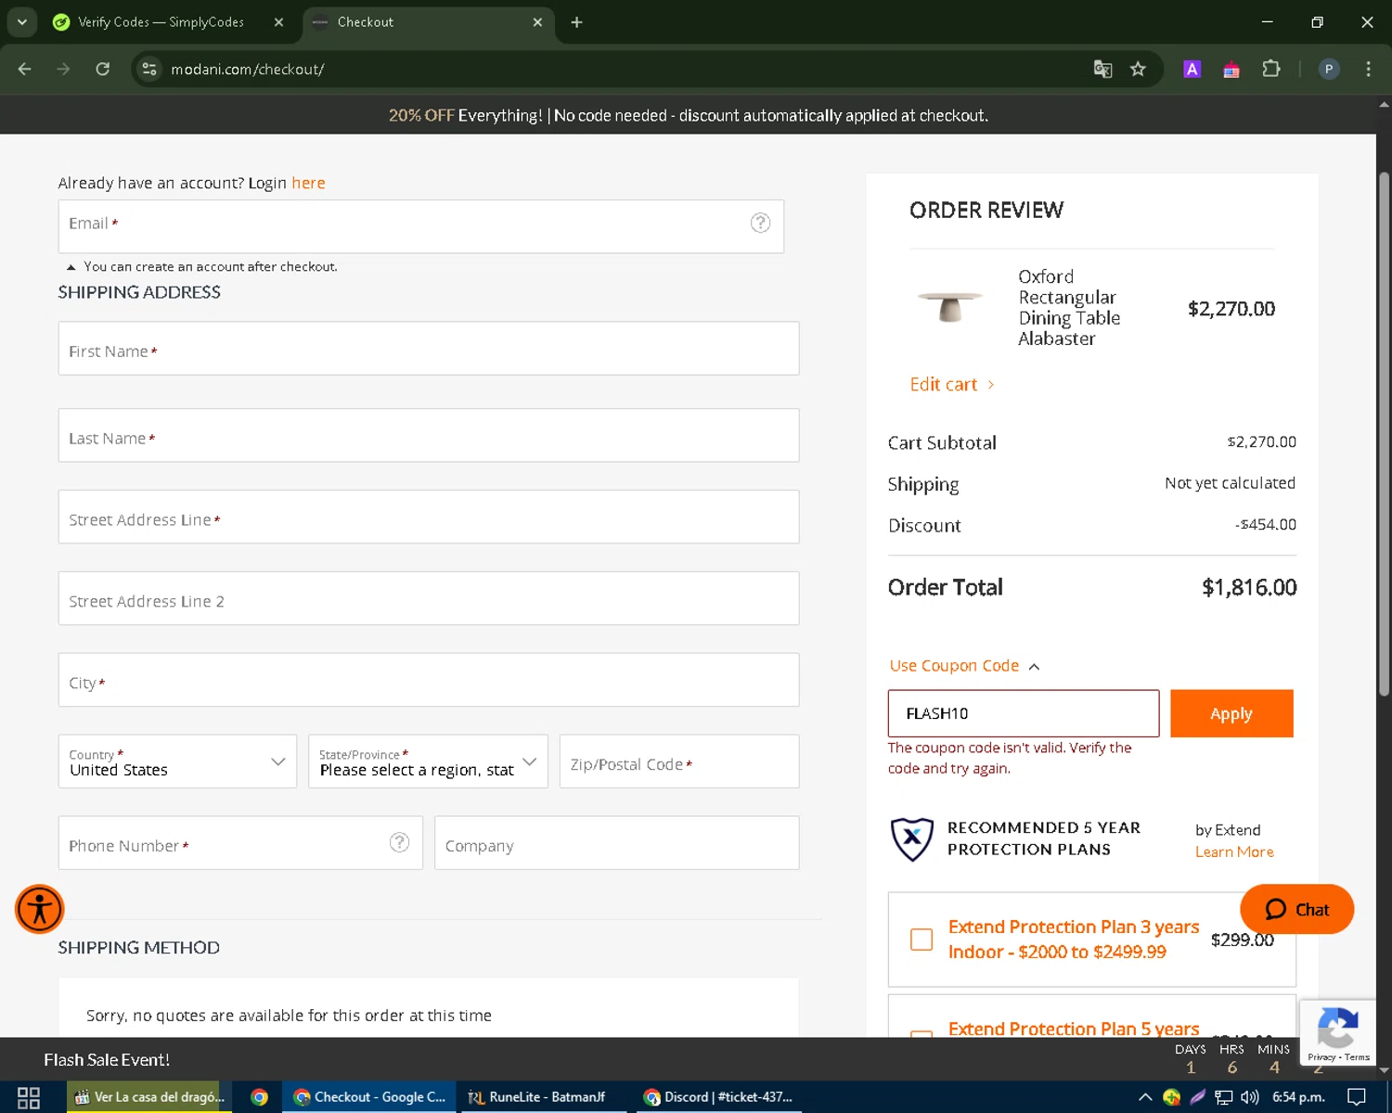Open the extension icon beside the purple A
1392x1113 pixels.
(x=1231, y=69)
